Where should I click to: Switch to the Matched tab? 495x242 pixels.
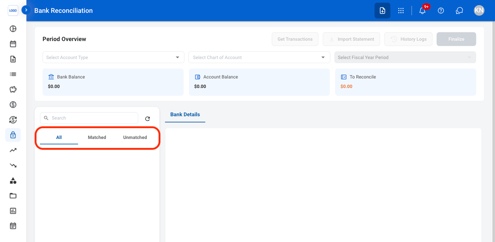97,137
